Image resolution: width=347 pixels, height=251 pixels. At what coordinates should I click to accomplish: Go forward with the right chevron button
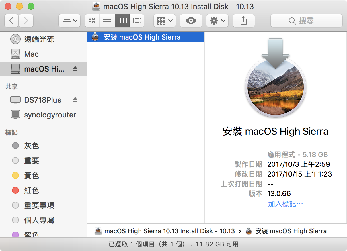[26, 21]
